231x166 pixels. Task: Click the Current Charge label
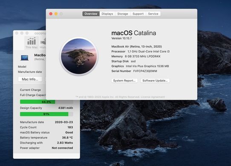click(x=30, y=90)
